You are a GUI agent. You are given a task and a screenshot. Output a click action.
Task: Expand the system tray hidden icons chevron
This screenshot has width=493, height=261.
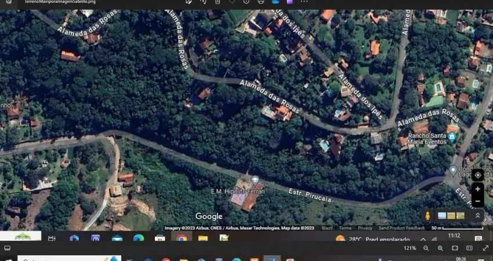[422, 238]
